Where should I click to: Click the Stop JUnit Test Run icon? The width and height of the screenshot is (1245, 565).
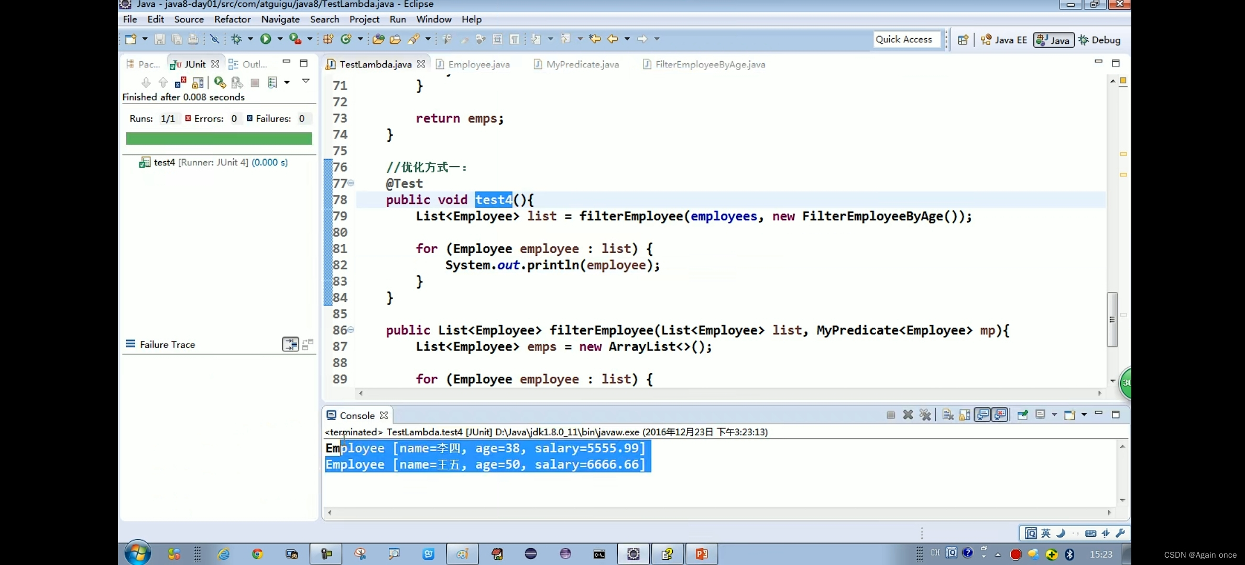[255, 83]
